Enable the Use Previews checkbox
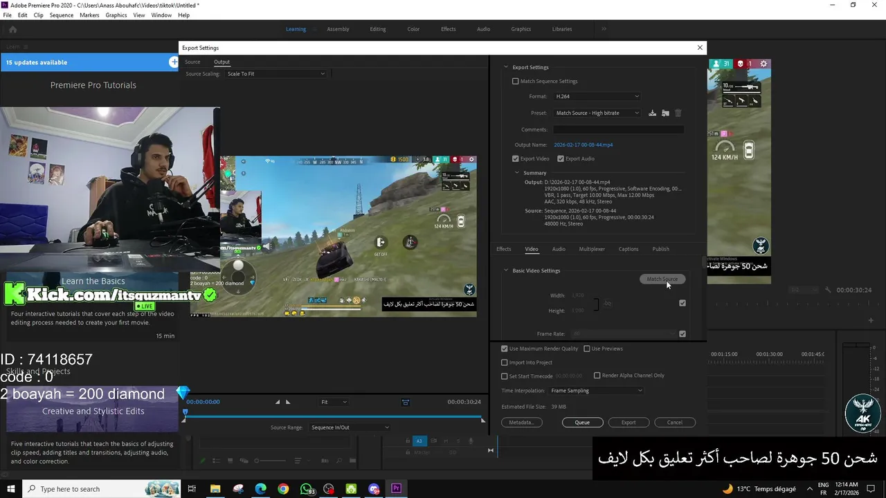Viewport: 886px width, 498px height. [x=587, y=349]
